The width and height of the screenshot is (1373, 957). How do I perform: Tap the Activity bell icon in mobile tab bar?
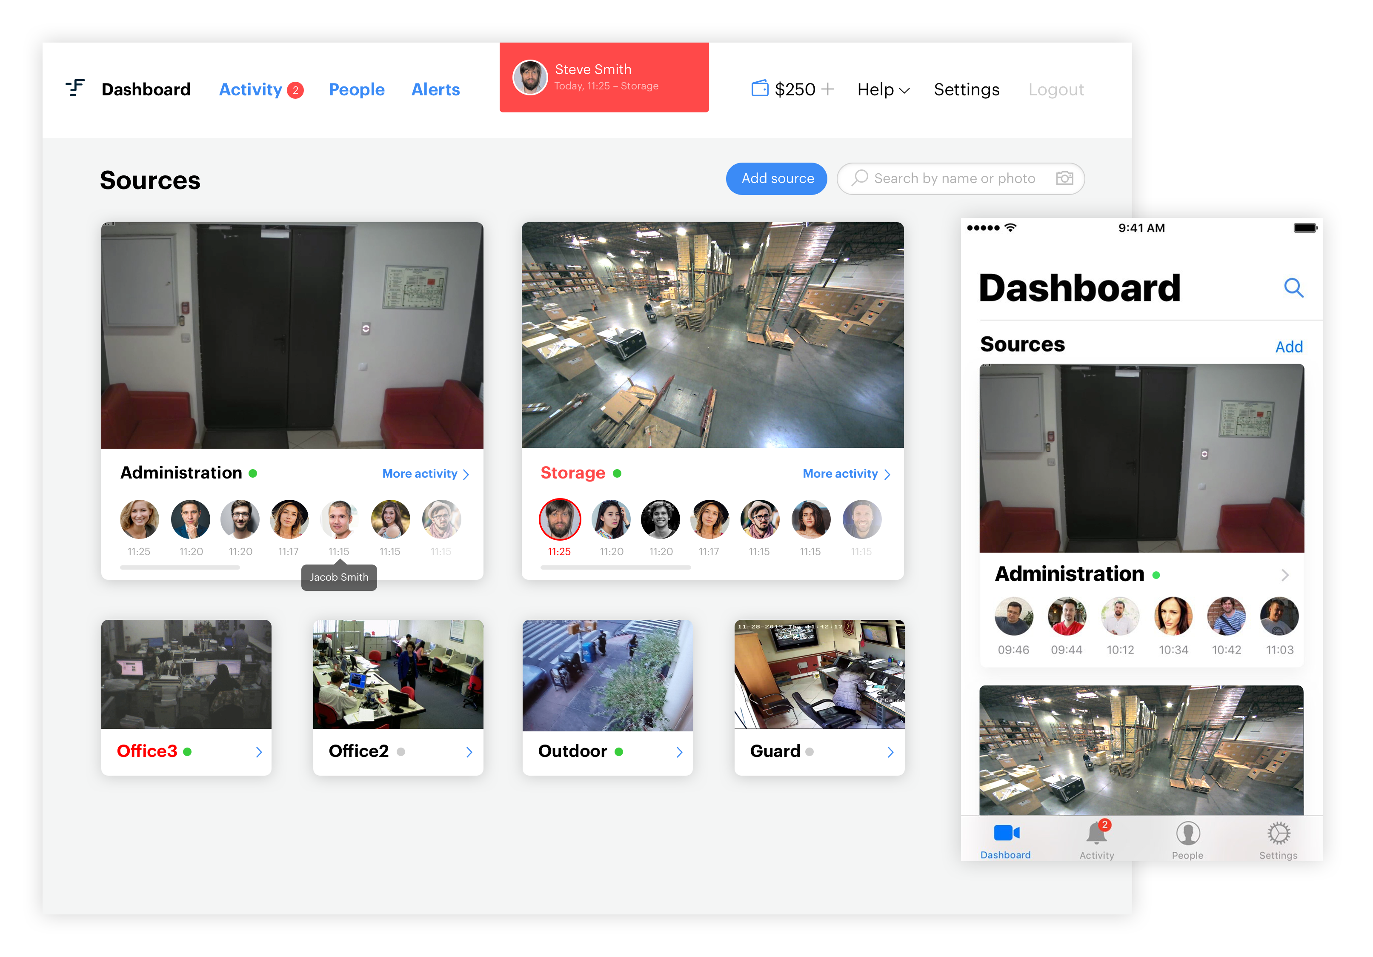[1097, 833]
